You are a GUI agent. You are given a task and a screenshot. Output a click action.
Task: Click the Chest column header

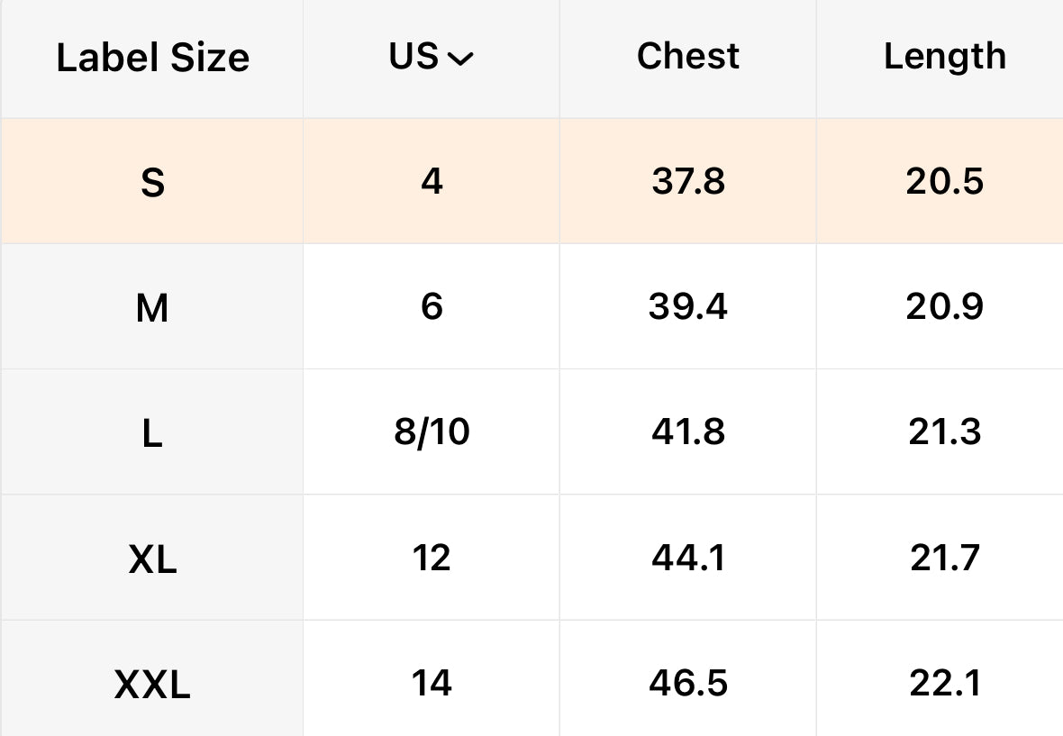tap(687, 57)
